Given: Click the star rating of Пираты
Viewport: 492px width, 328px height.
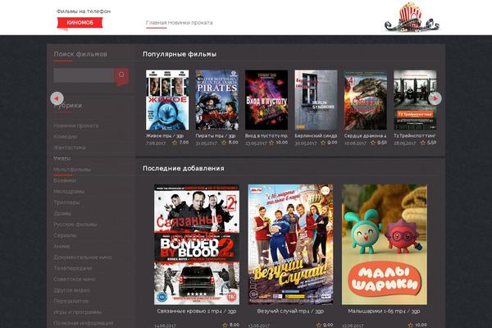Looking at the screenshot, I should point(224,143).
